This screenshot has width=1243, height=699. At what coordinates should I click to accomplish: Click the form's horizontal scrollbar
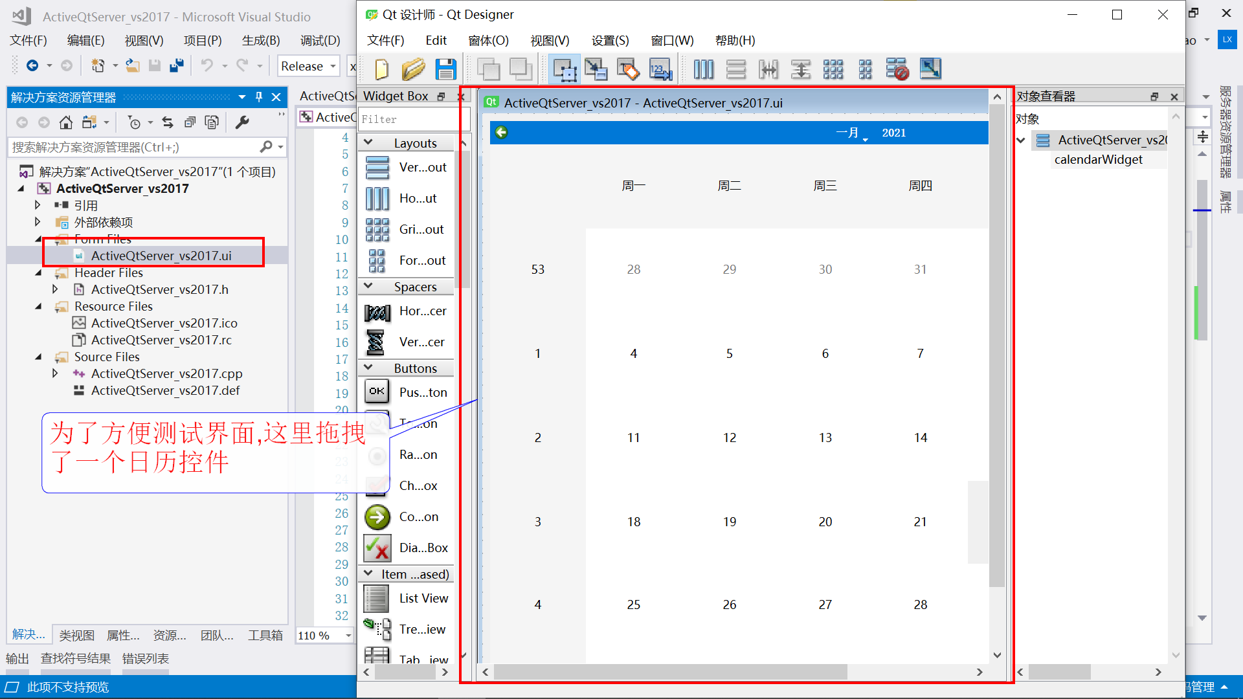(670, 672)
